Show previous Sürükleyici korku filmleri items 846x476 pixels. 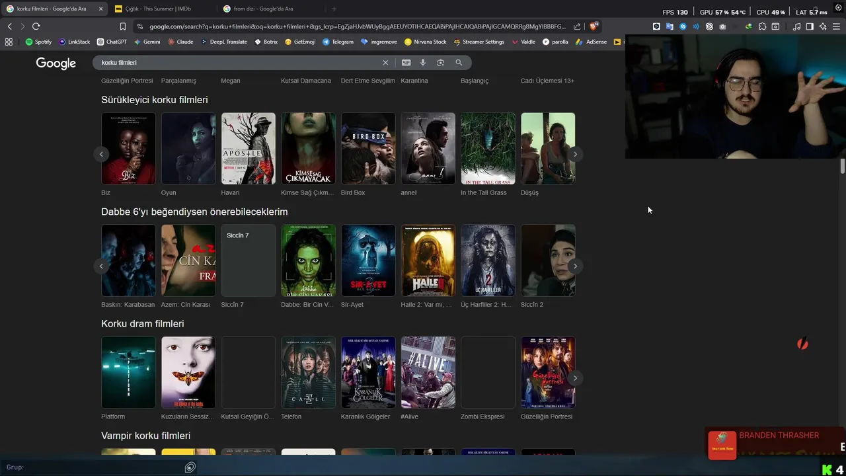coord(101,154)
